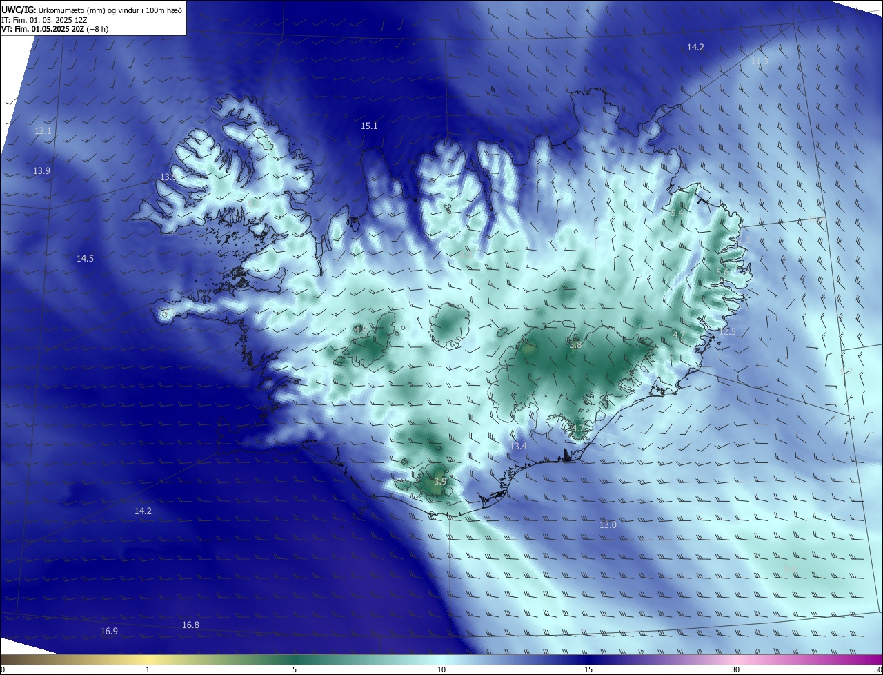Viewport: 883px width, 675px height.
Task: Click the 12.1 value off the Westfjords
Action: point(43,130)
